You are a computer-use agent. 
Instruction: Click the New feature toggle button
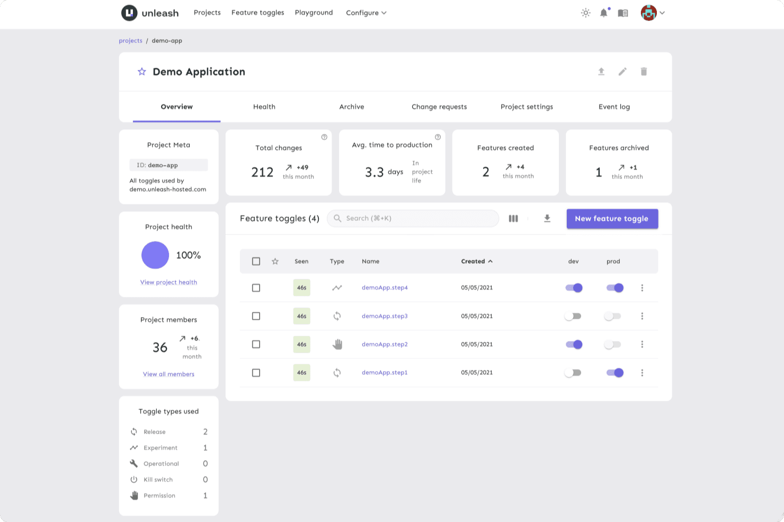tap(612, 219)
